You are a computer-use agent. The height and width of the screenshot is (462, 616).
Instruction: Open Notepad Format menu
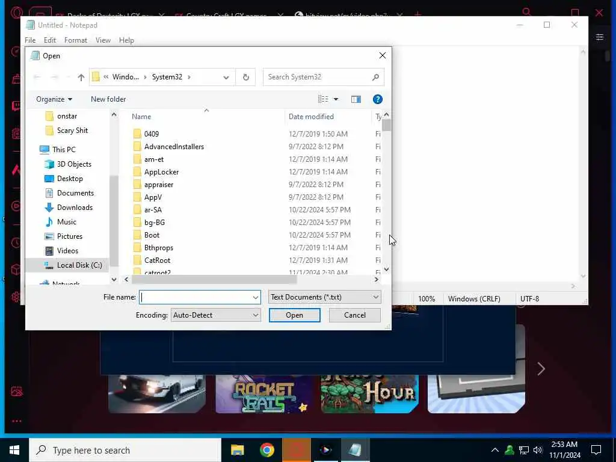point(75,40)
